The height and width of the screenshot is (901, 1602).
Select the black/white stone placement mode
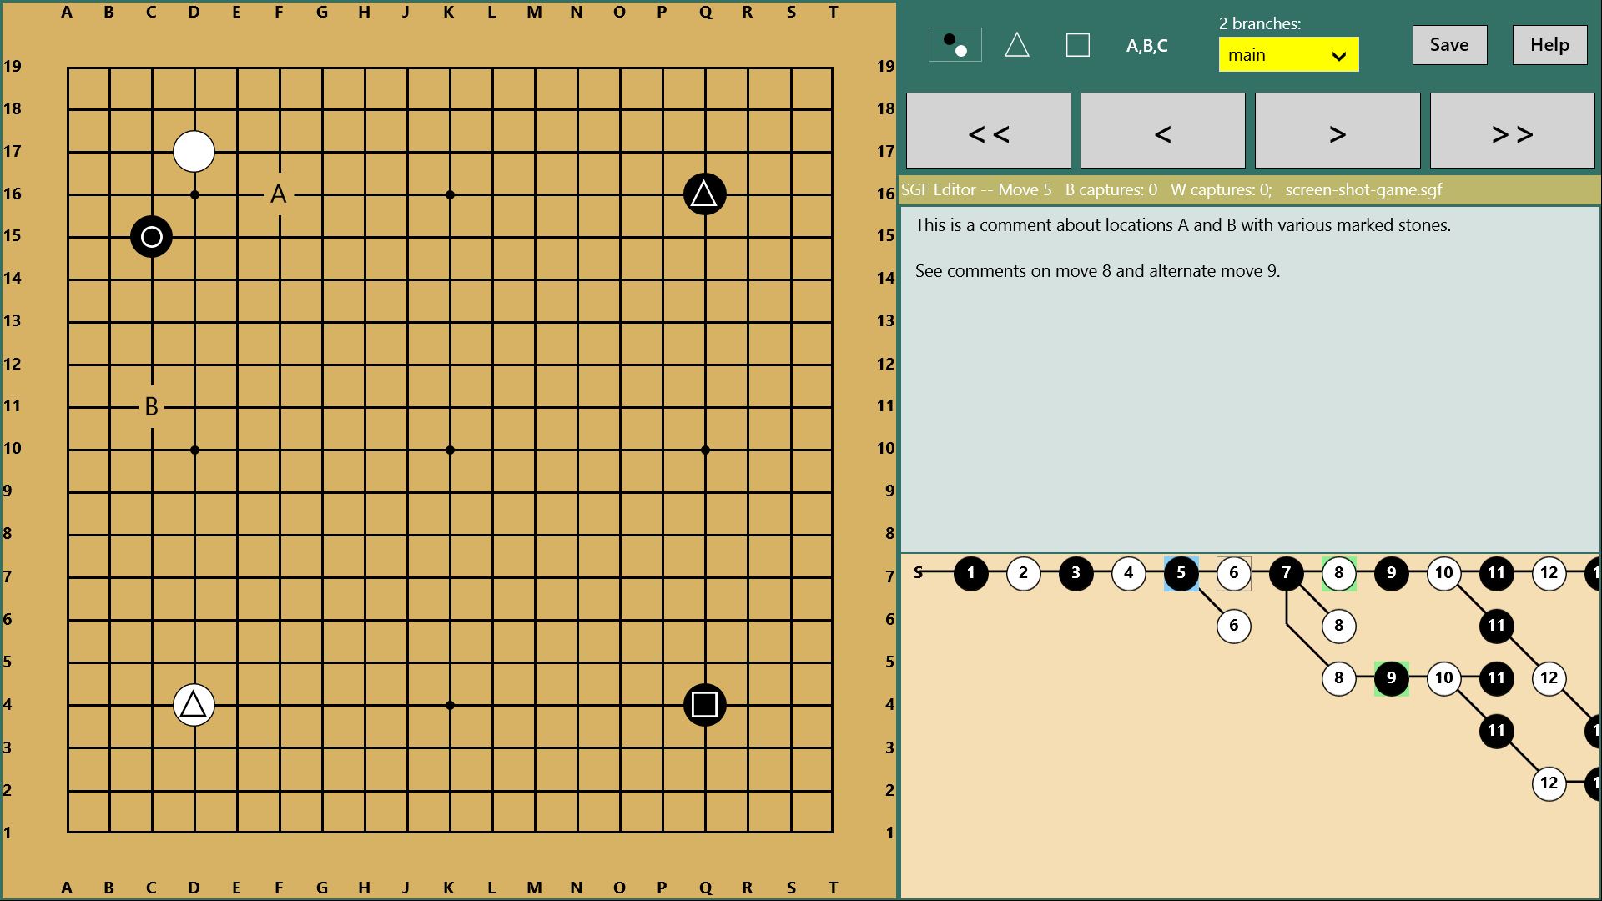955,45
